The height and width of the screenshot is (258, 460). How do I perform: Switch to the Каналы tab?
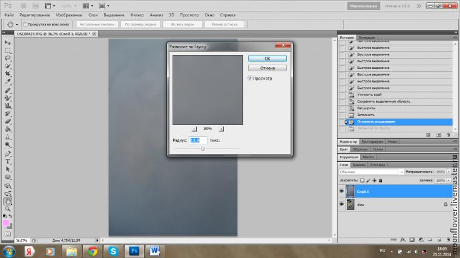pos(360,164)
